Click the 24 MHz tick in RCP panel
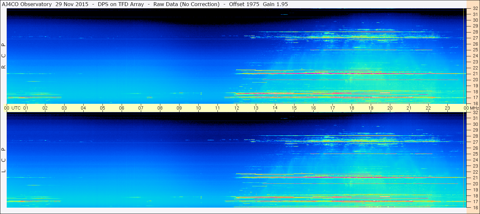 click(x=475, y=56)
